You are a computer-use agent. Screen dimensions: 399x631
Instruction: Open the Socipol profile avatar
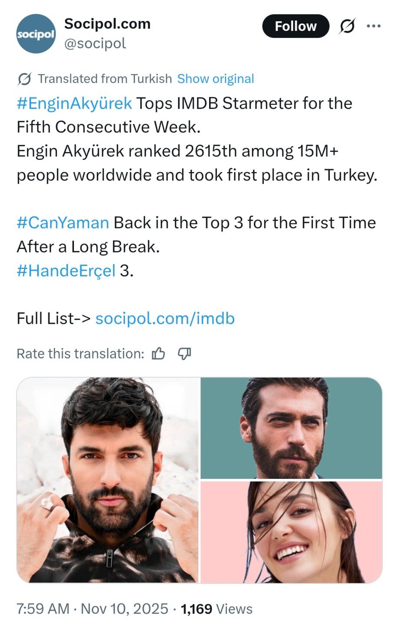click(36, 34)
